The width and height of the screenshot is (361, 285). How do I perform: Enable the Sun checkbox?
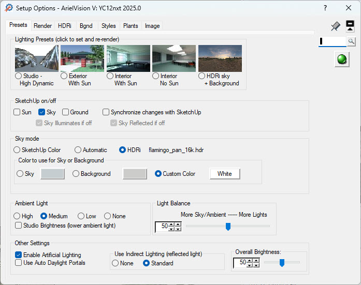(x=17, y=112)
